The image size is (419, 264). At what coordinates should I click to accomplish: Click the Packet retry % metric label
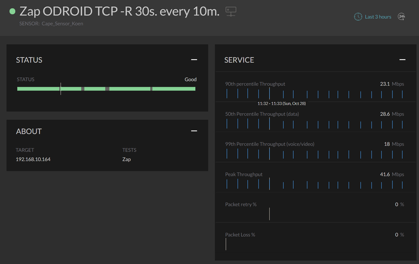tap(241, 204)
